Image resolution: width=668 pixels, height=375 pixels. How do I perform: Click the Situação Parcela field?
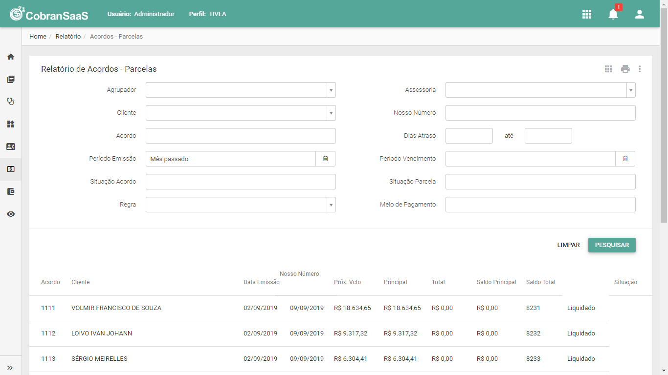coord(540,182)
